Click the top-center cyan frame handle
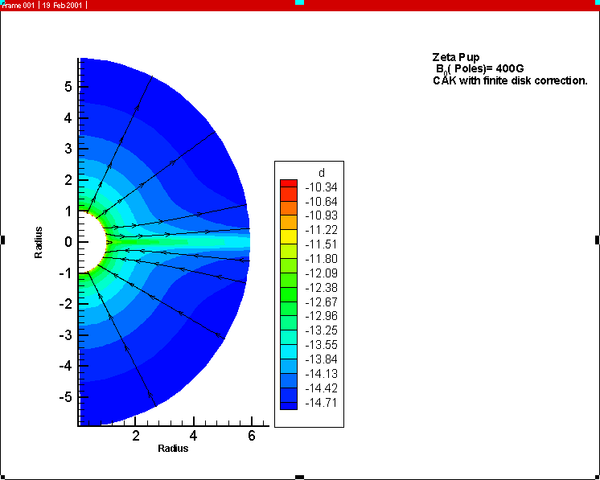Image resolution: width=600 pixels, height=480 pixels. point(299,2)
